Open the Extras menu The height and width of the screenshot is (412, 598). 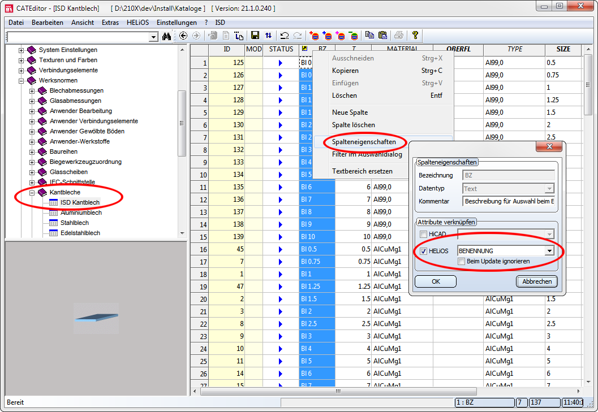click(x=110, y=23)
